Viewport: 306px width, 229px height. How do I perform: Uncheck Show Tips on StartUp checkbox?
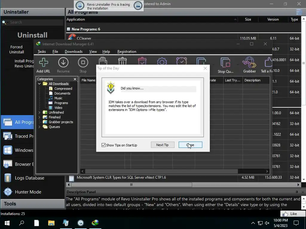[x=104, y=145]
